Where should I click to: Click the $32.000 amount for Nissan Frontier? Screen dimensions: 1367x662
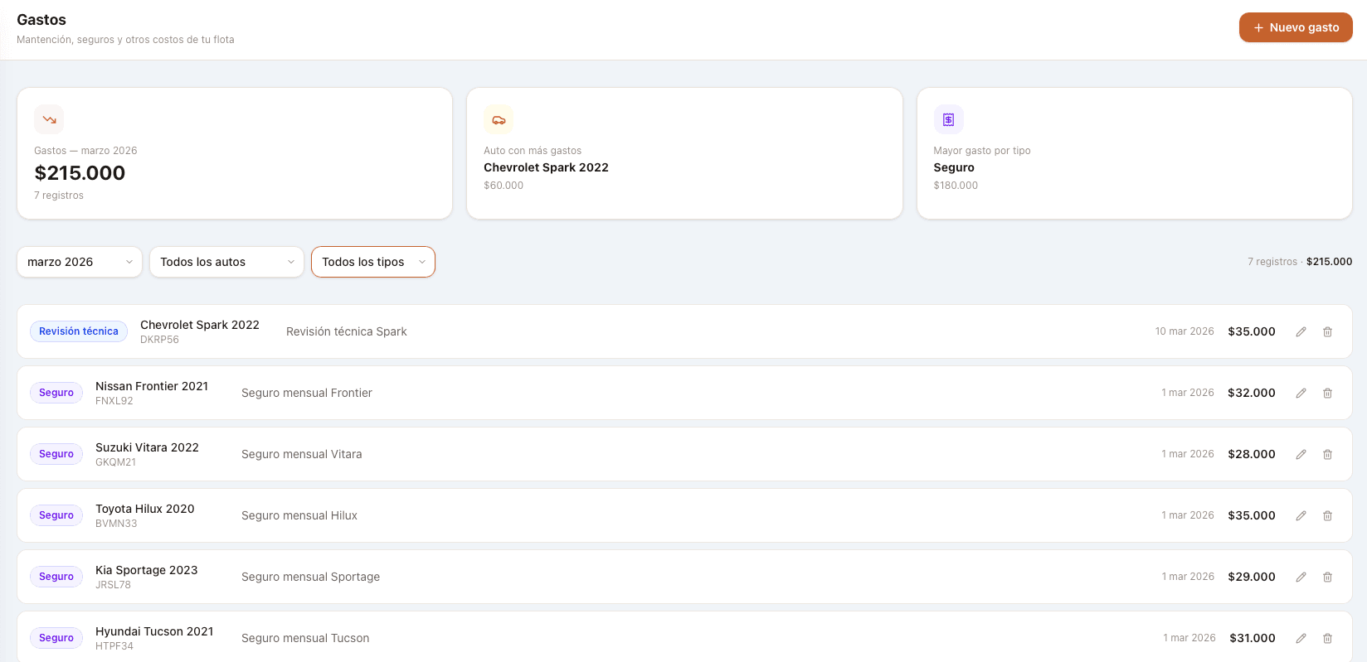click(1252, 393)
